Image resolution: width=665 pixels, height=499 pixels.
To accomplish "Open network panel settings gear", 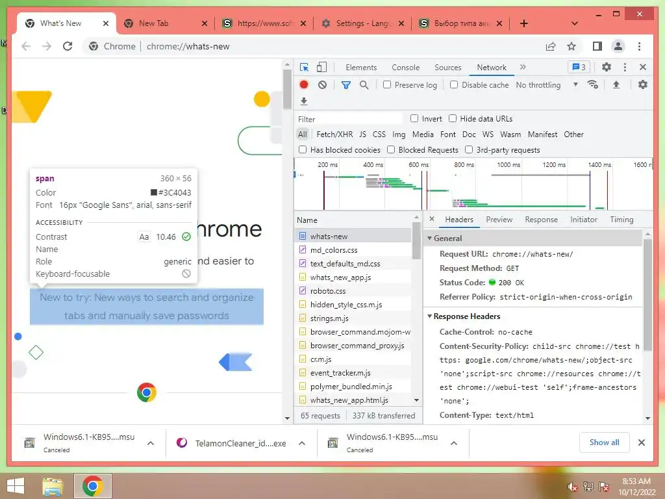I will pyautogui.click(x=643, y=84).
